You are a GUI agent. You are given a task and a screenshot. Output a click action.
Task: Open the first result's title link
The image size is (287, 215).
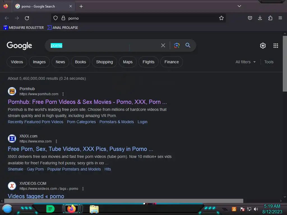click(x=87, y=102)
